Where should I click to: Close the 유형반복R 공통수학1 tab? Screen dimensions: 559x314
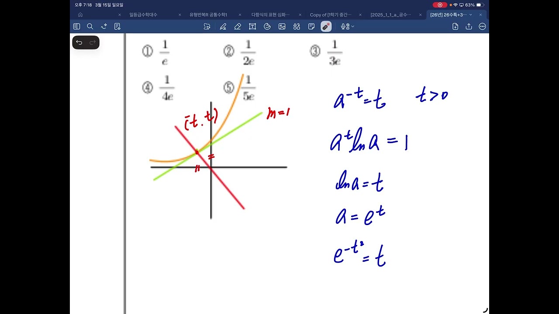coord(240,15)
